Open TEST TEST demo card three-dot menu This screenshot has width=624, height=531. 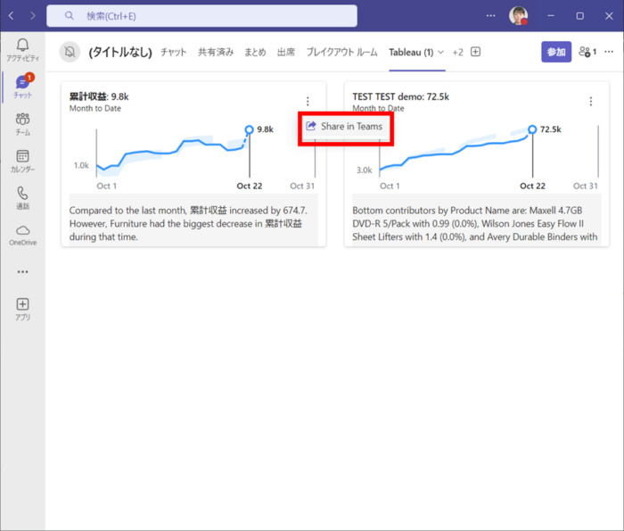pyautogui.click(x=591, y=101)
